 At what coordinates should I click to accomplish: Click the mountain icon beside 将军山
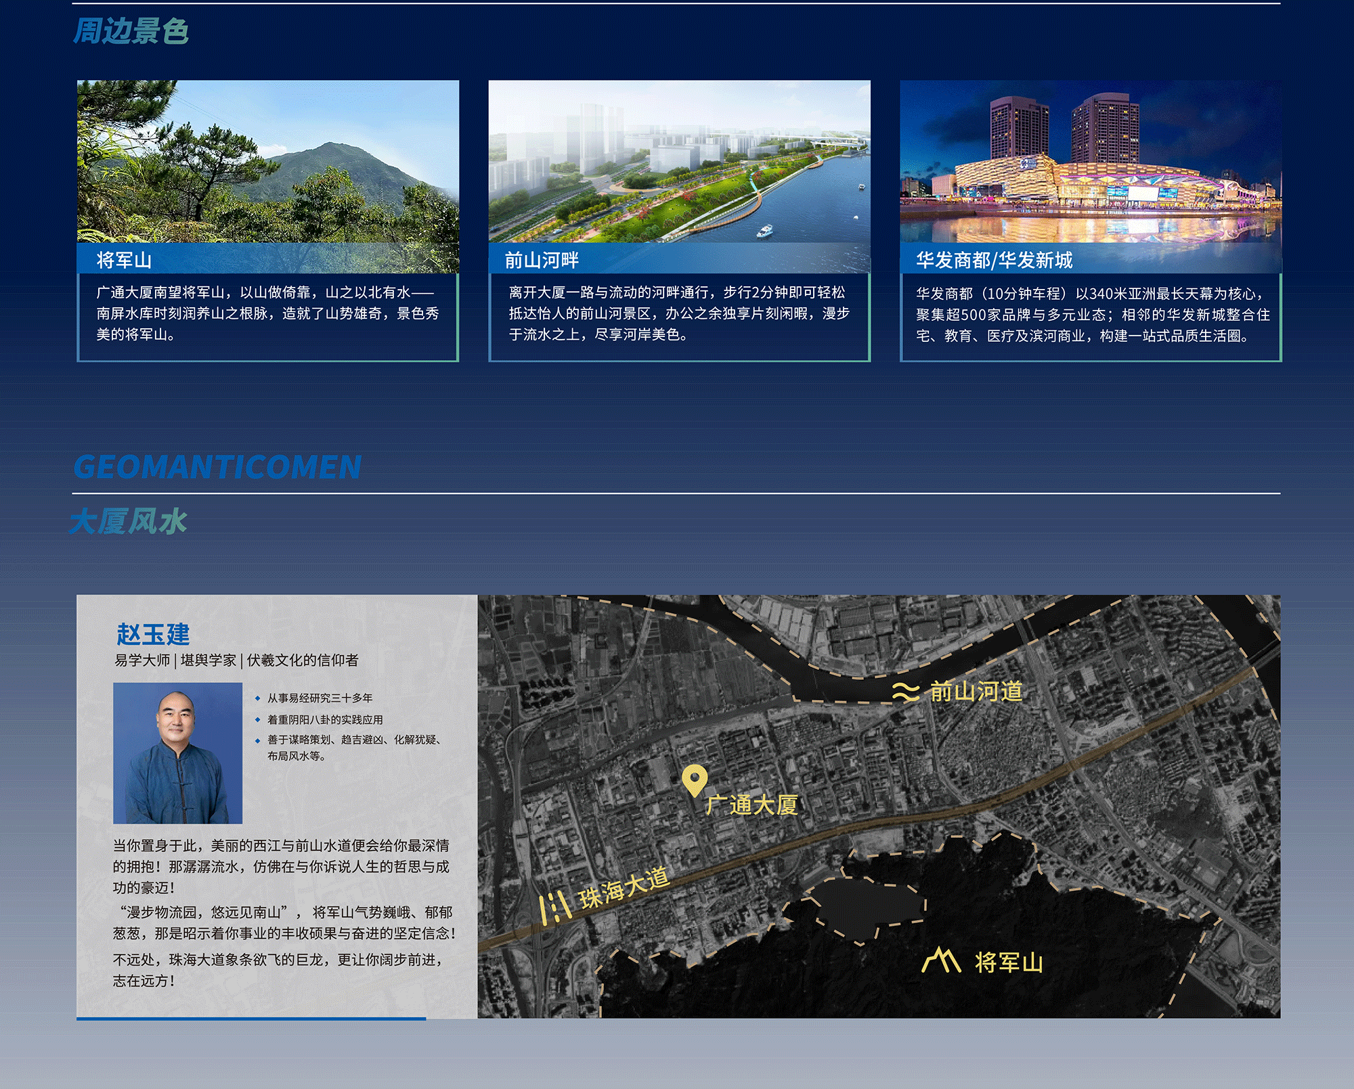coord(941,960)
